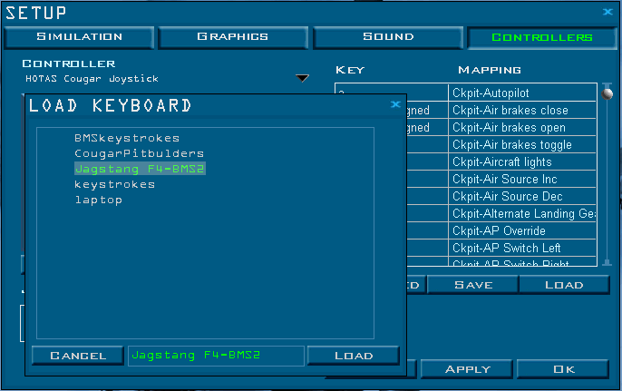Close the Setup window with X

point(607,12)
